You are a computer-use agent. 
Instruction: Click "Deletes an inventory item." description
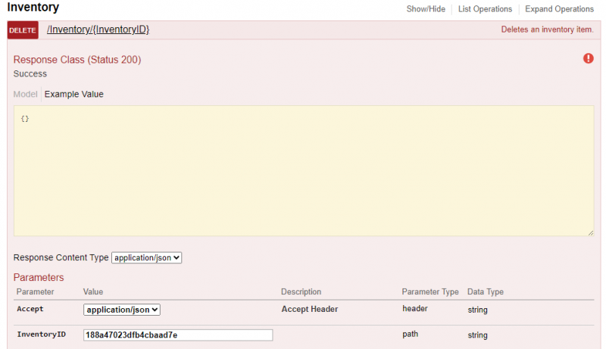547,30
